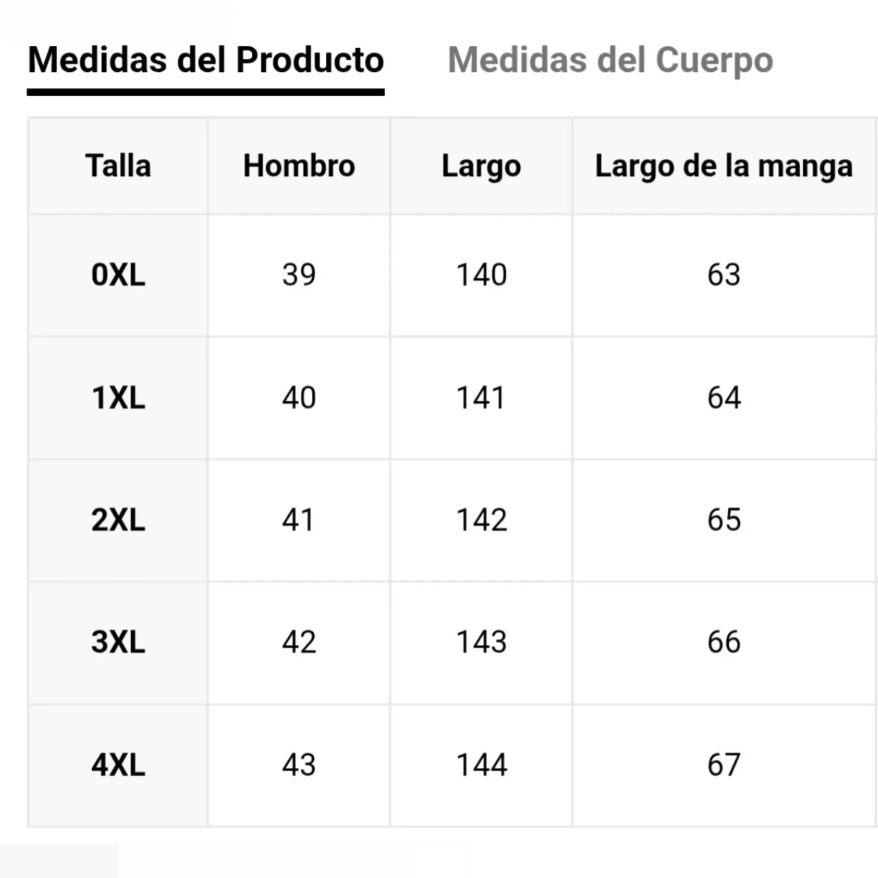Click Largo value 142 in 2XL row
878x878 pixels.
click(x=481, y=520)
